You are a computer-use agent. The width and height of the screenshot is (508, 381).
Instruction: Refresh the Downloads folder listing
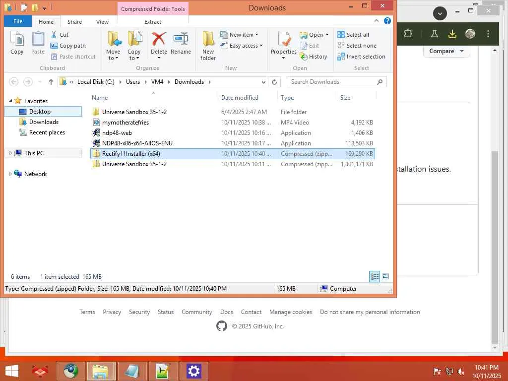point(274,82)
